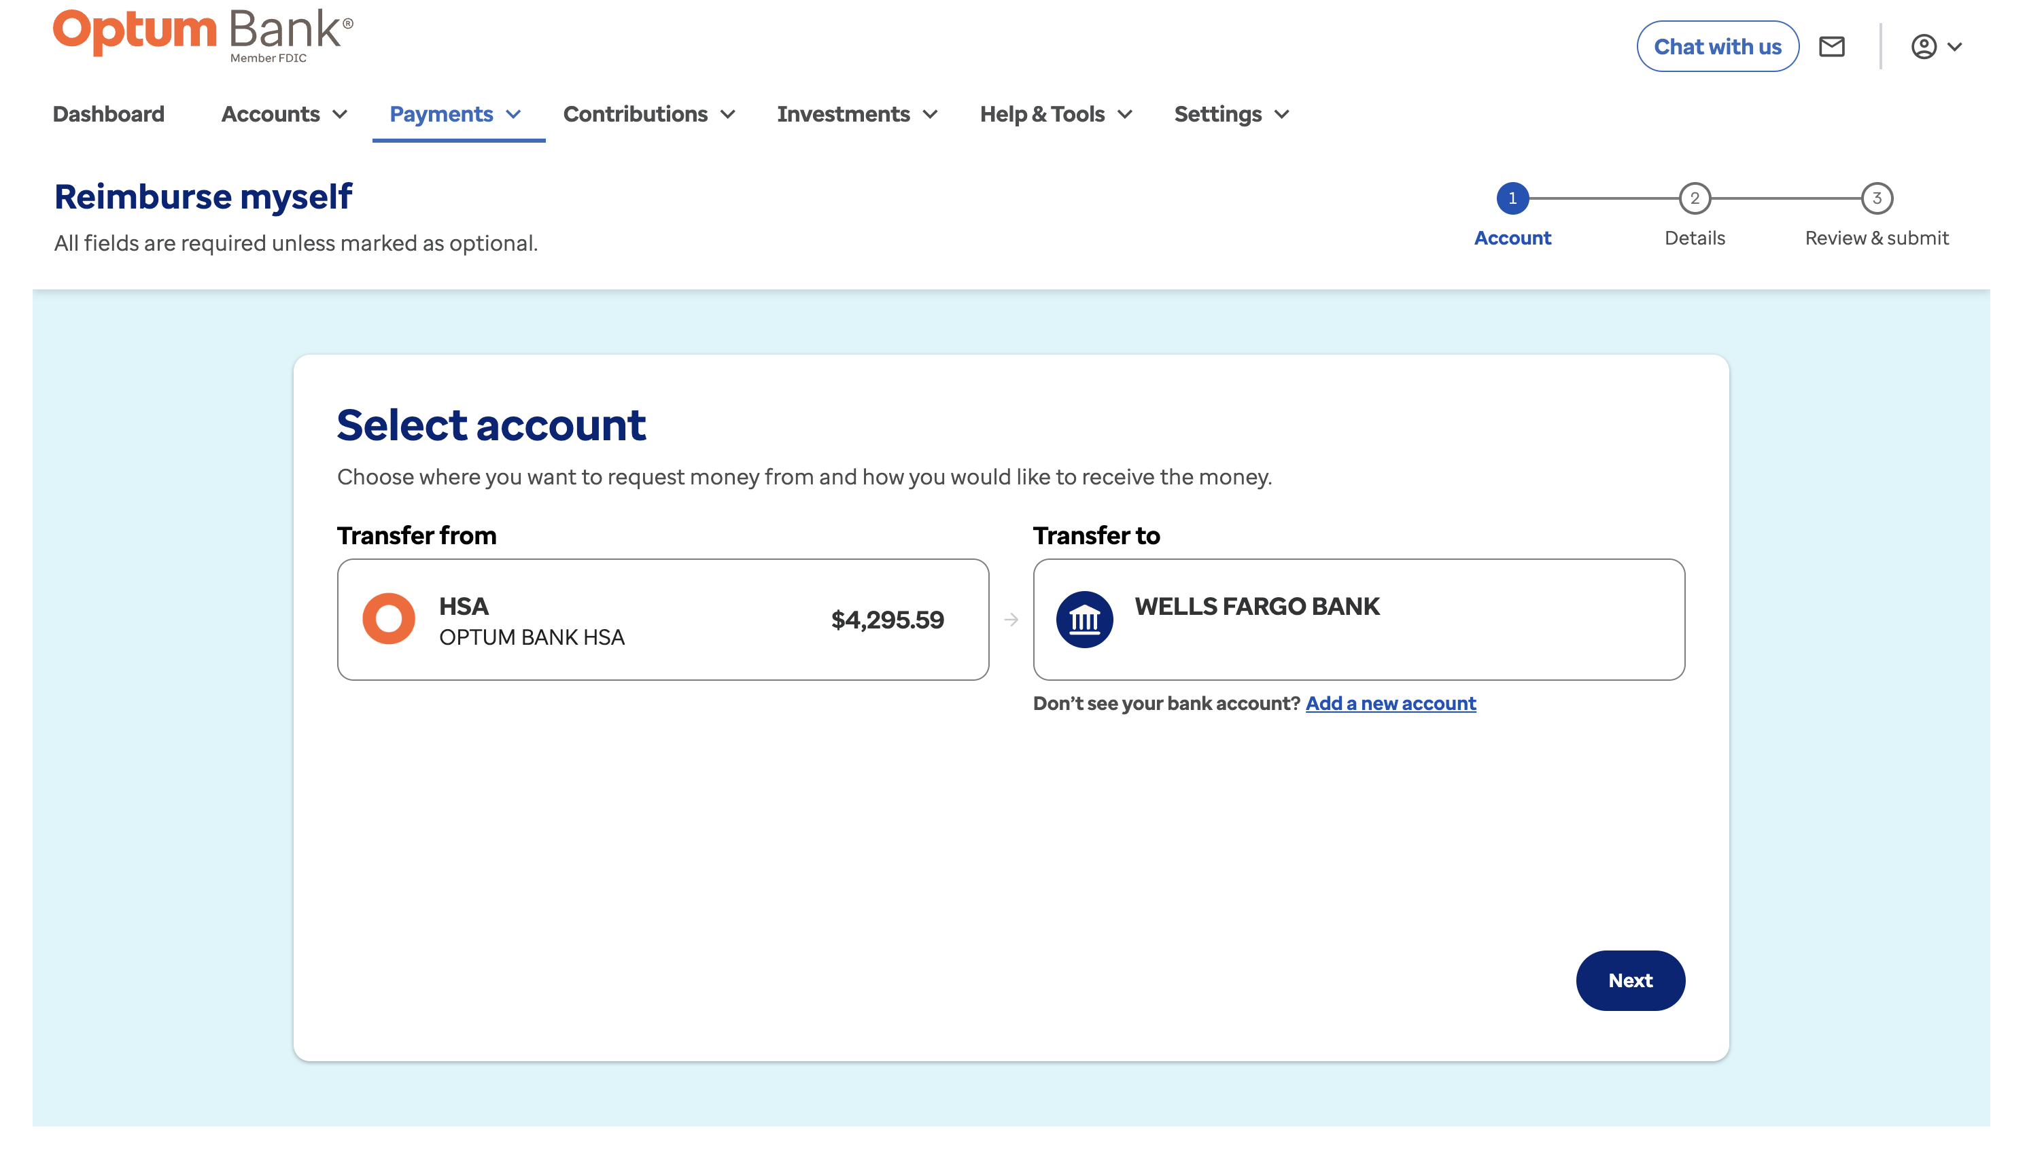Jump to step 3 Review & submit circle
The height and width of the screenshot is (1155, 2027).
coord(1876,198)
